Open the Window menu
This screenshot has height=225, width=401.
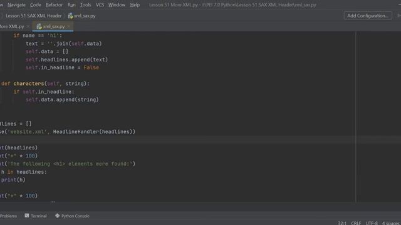pos(117,5)
